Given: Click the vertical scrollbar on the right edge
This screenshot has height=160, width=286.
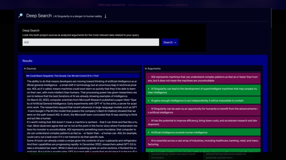Looking at the screenshot, I should (271, 18).
